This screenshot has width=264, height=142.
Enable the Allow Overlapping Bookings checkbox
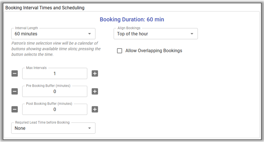coord(119,51)
